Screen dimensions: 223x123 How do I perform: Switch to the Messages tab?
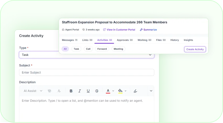(x=70, y=40)
